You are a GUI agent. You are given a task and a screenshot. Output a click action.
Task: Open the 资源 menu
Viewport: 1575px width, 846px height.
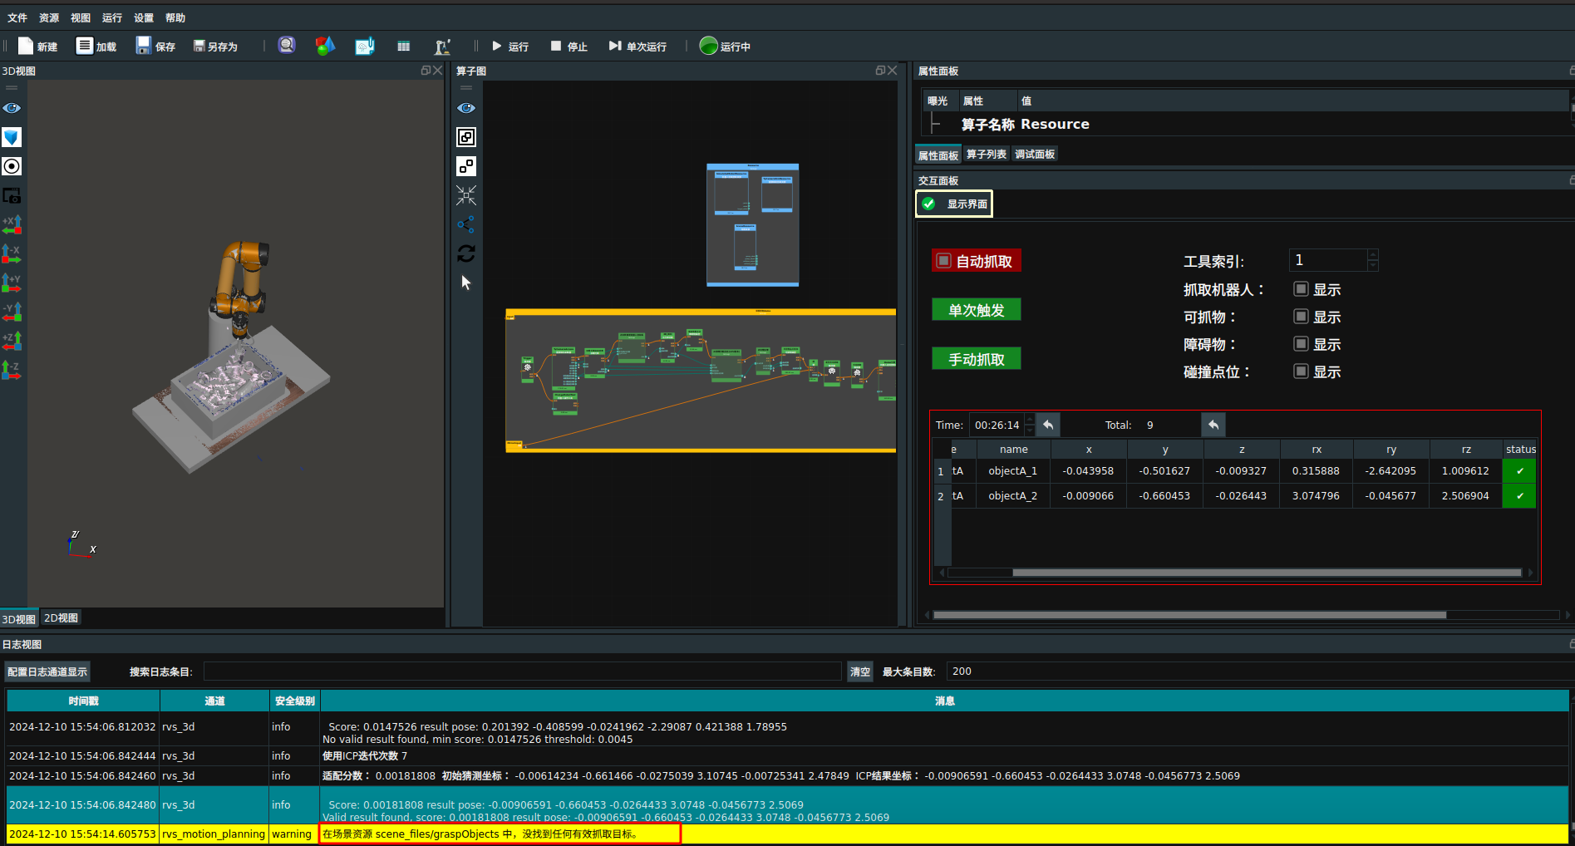click(x=49, y=17)
